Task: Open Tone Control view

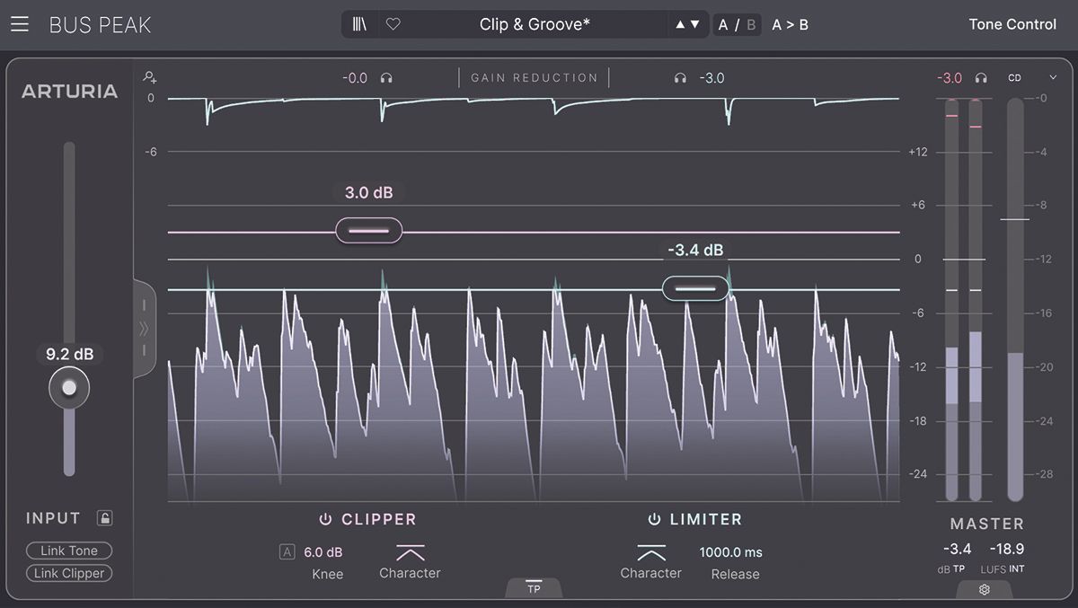Action: (x=1012, y=24)
